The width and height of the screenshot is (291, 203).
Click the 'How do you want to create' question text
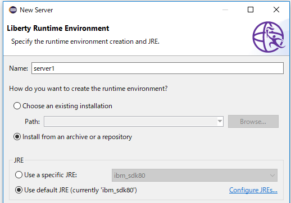click(x=88, y=89)
